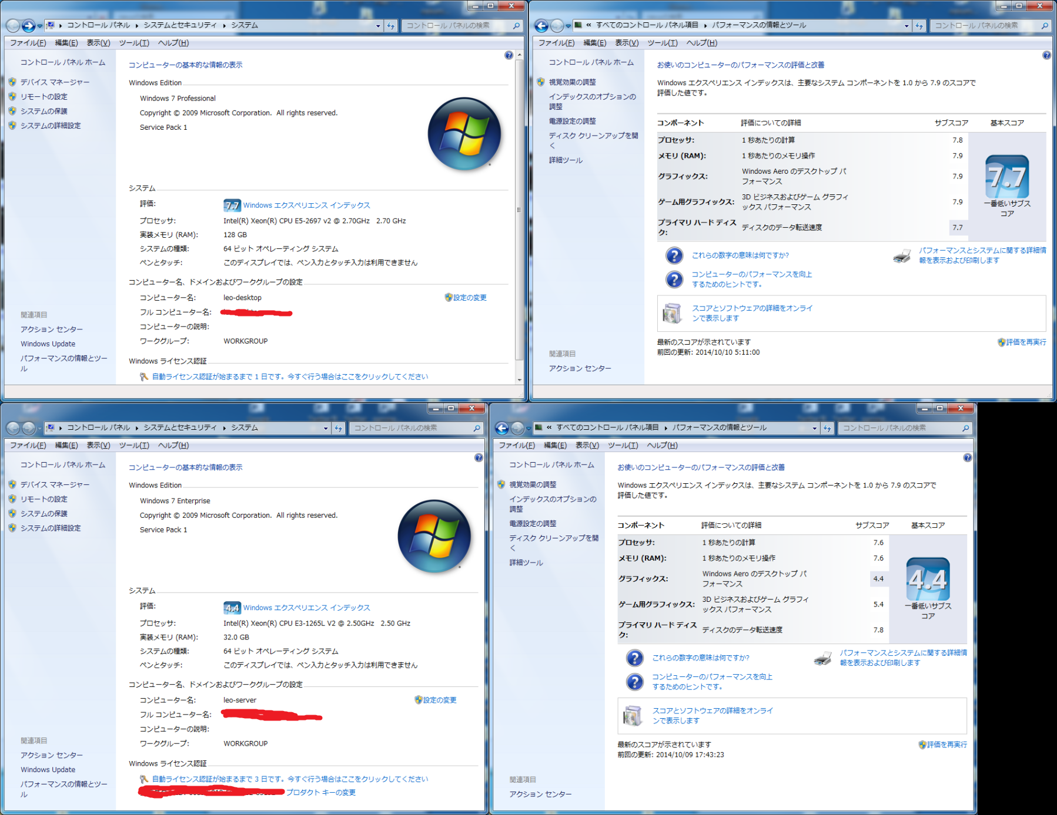Viewport: 1057px width, 815px height.
Task: Click the 7.7 rating badge beside Windows エクスペリエンス インデックス
Action: (x=232, y=206)
